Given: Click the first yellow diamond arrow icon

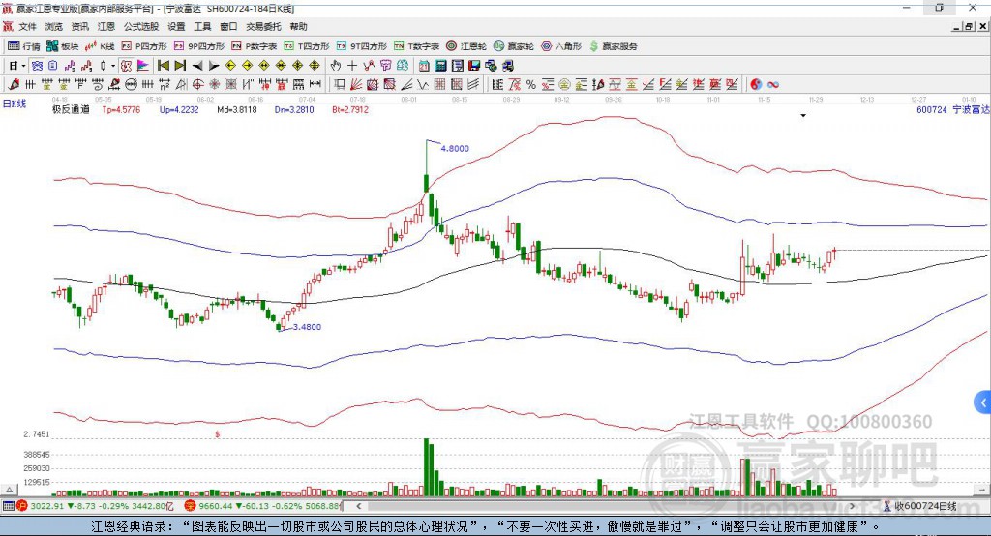Looking at the screenshot, I should click(x=230, y=66).
